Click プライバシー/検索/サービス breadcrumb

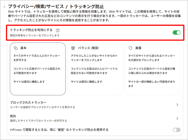click(x=36, y=6)
